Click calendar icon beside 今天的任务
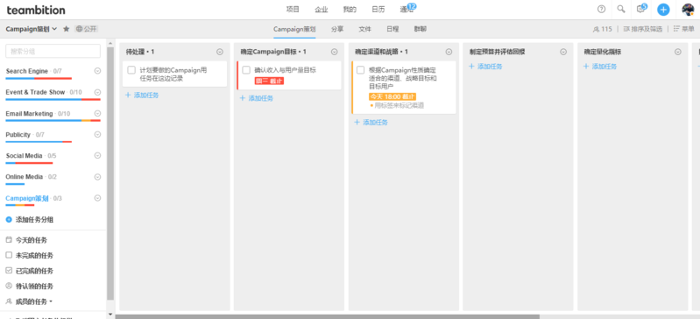 [9, 240]
